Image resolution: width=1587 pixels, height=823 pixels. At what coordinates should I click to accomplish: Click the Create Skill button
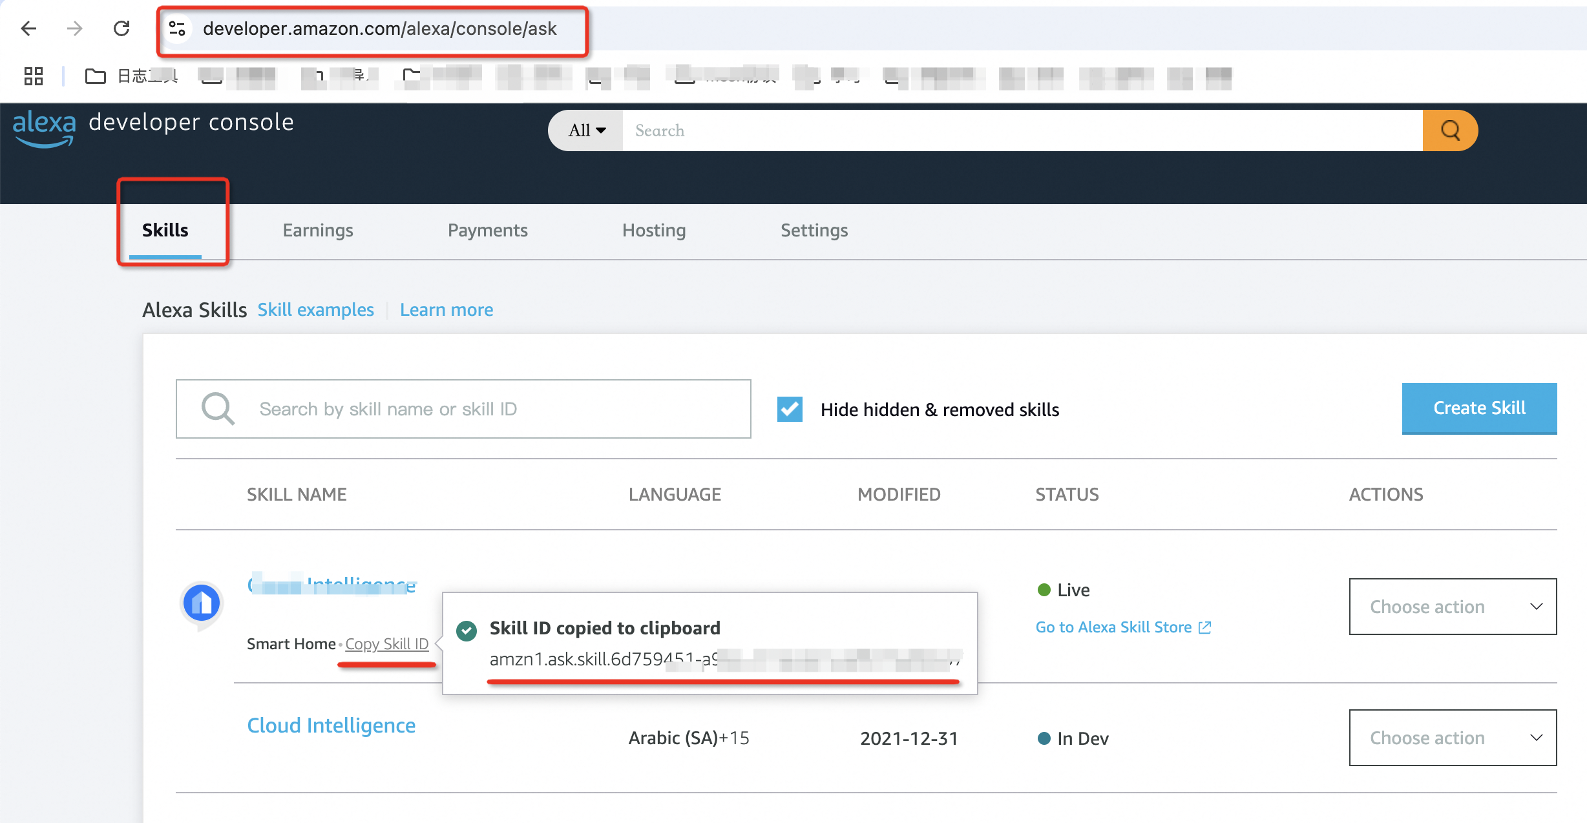click(1479, 408)
